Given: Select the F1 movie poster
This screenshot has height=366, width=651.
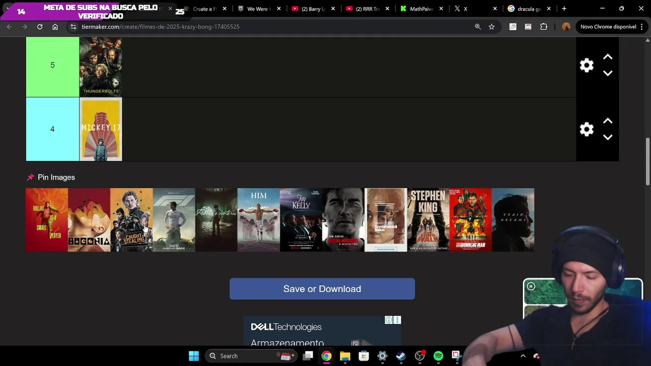Looking at the screenshot, I should (174, 220).
